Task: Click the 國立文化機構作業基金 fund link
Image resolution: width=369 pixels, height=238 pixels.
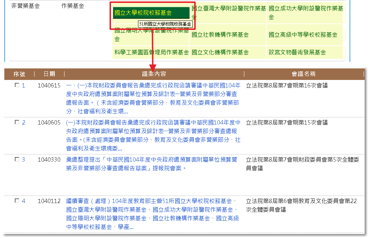Action: click(x=220, y=52)
